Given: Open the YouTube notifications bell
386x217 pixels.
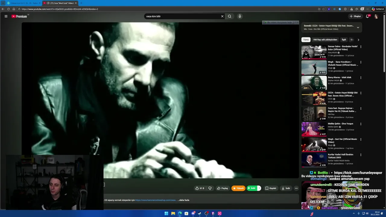Looking at the screenshot, I should 367,16.
